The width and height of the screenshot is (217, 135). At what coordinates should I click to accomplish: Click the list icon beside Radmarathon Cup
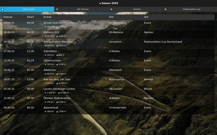165,9
